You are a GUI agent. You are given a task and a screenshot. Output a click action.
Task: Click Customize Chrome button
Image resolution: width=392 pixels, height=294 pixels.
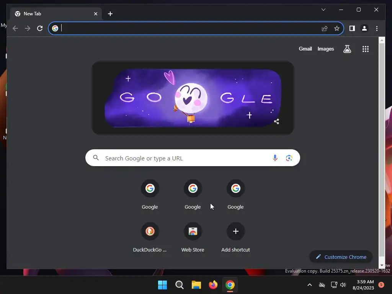(341, 257)
